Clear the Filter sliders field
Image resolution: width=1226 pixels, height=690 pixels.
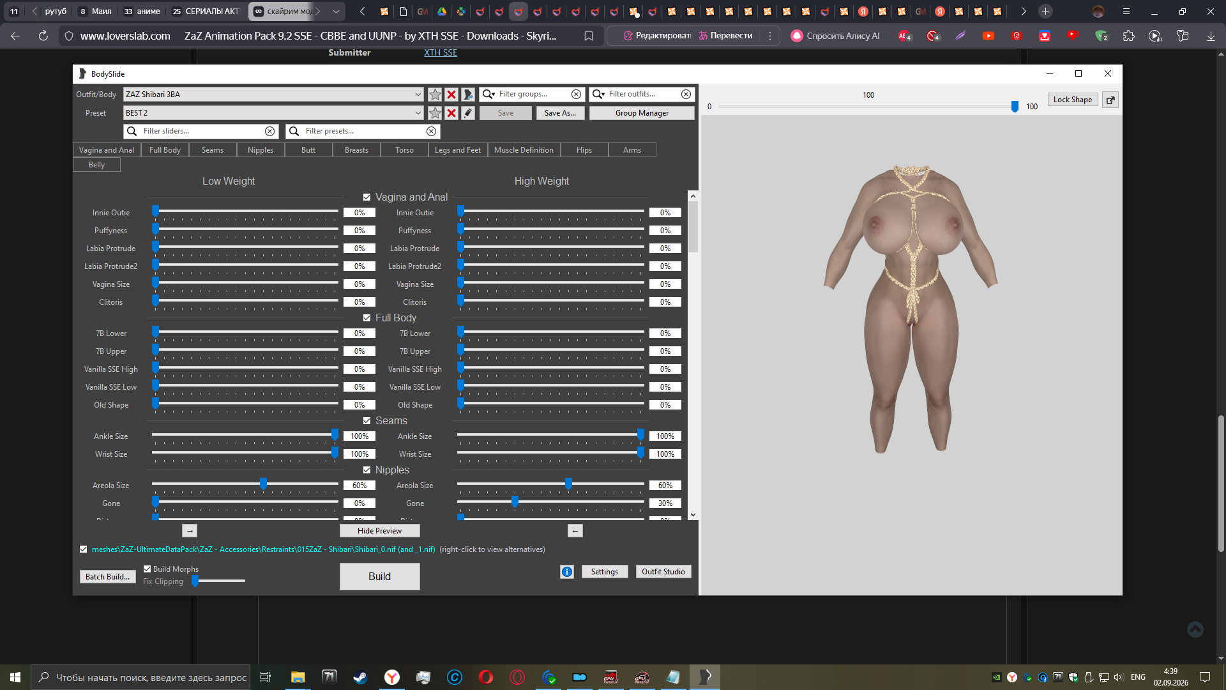coord(269,131)
